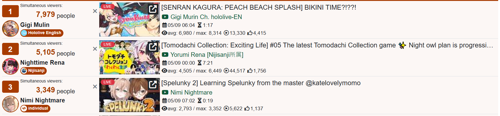This screenshot has height=116, width=500.
Task: Click YouTube icon beside Gigi Murin Ch.
Action: (x=165, y=17)
